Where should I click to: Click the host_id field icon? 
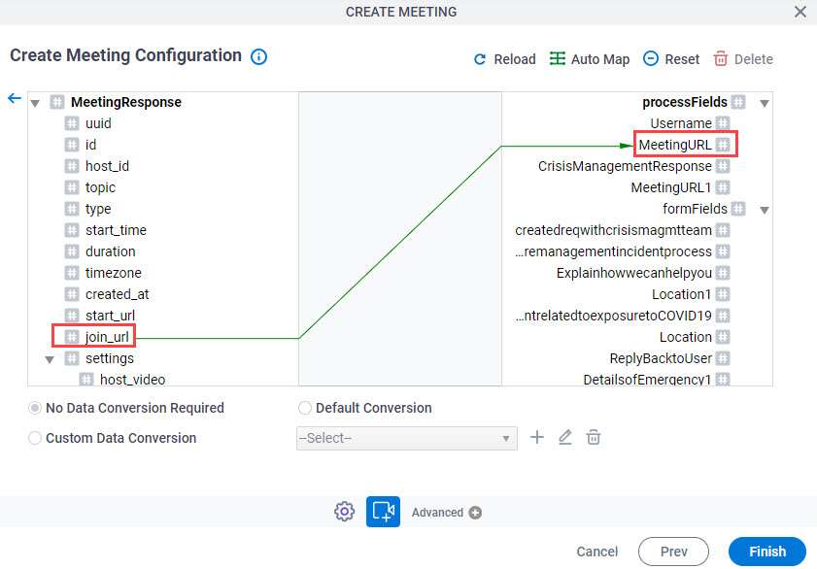click(x=72, y=166)
